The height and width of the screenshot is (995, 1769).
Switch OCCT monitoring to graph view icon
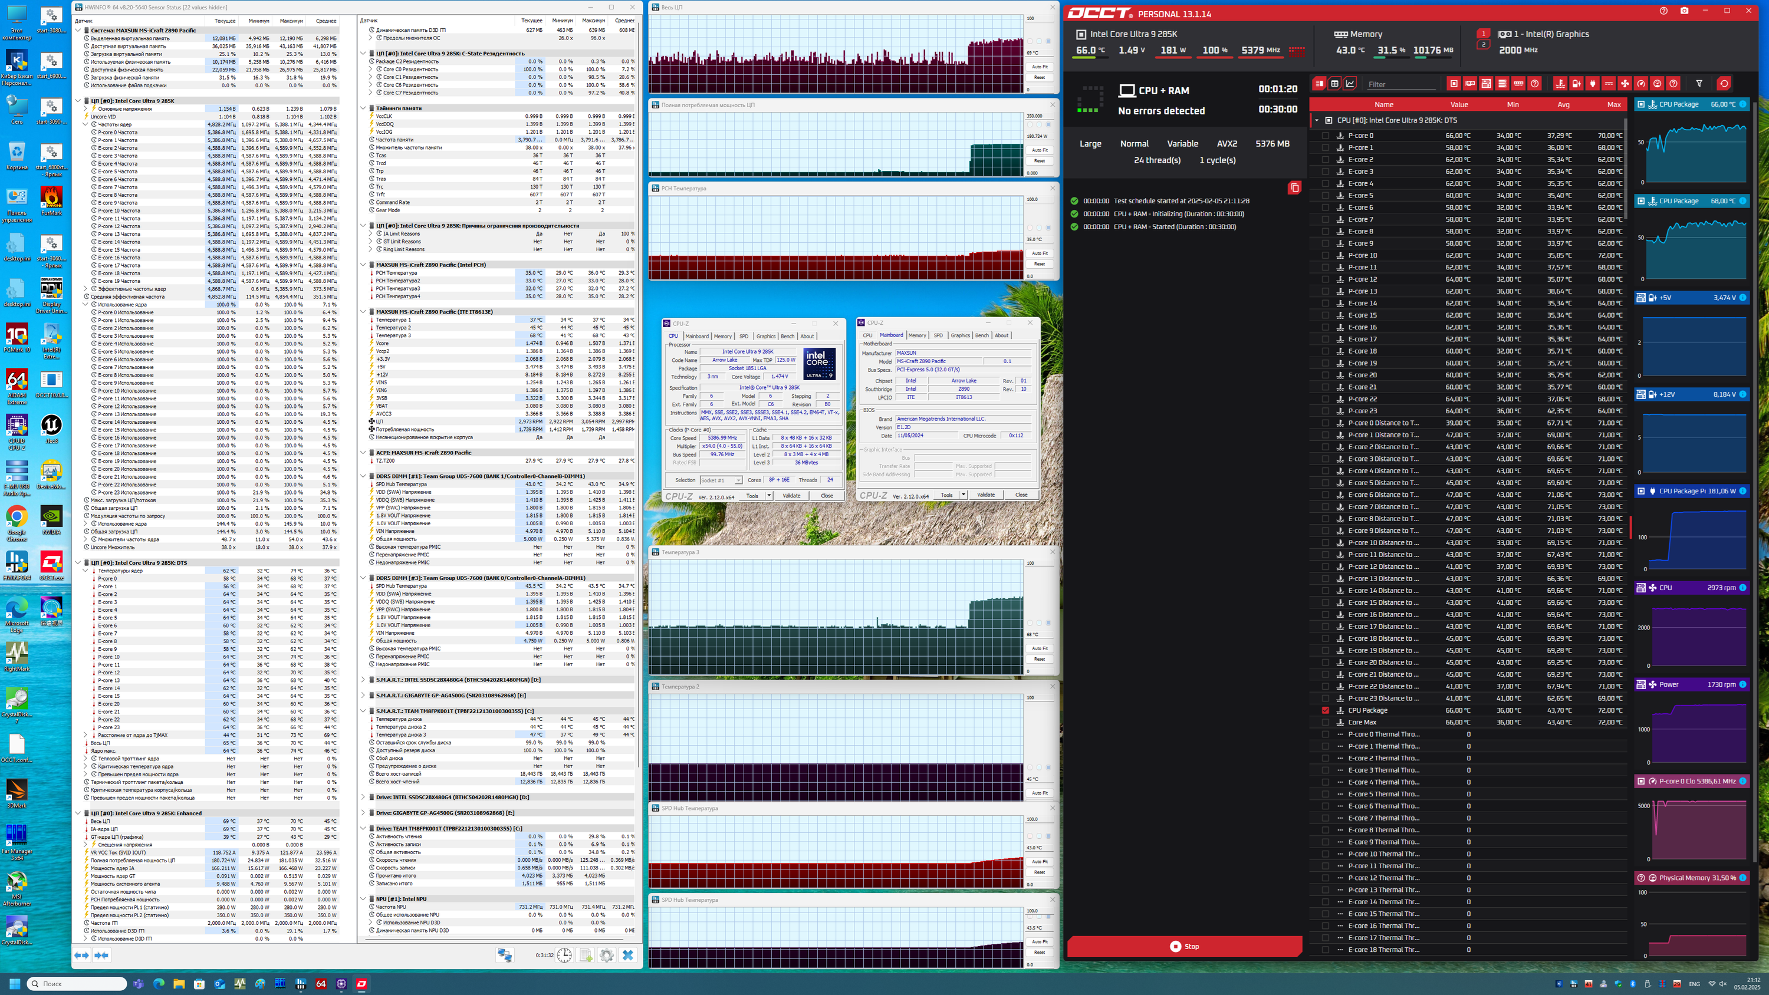point(1350,84)
